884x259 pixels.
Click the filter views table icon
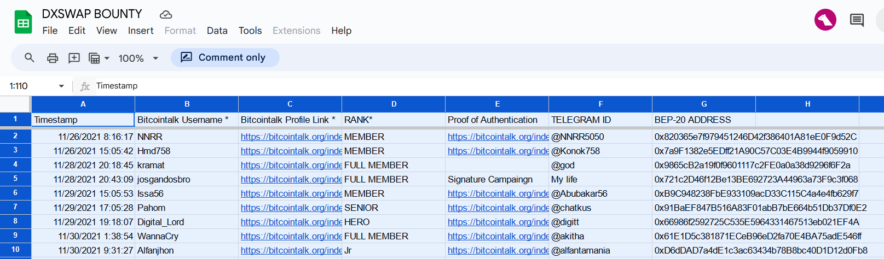[94, 58]
